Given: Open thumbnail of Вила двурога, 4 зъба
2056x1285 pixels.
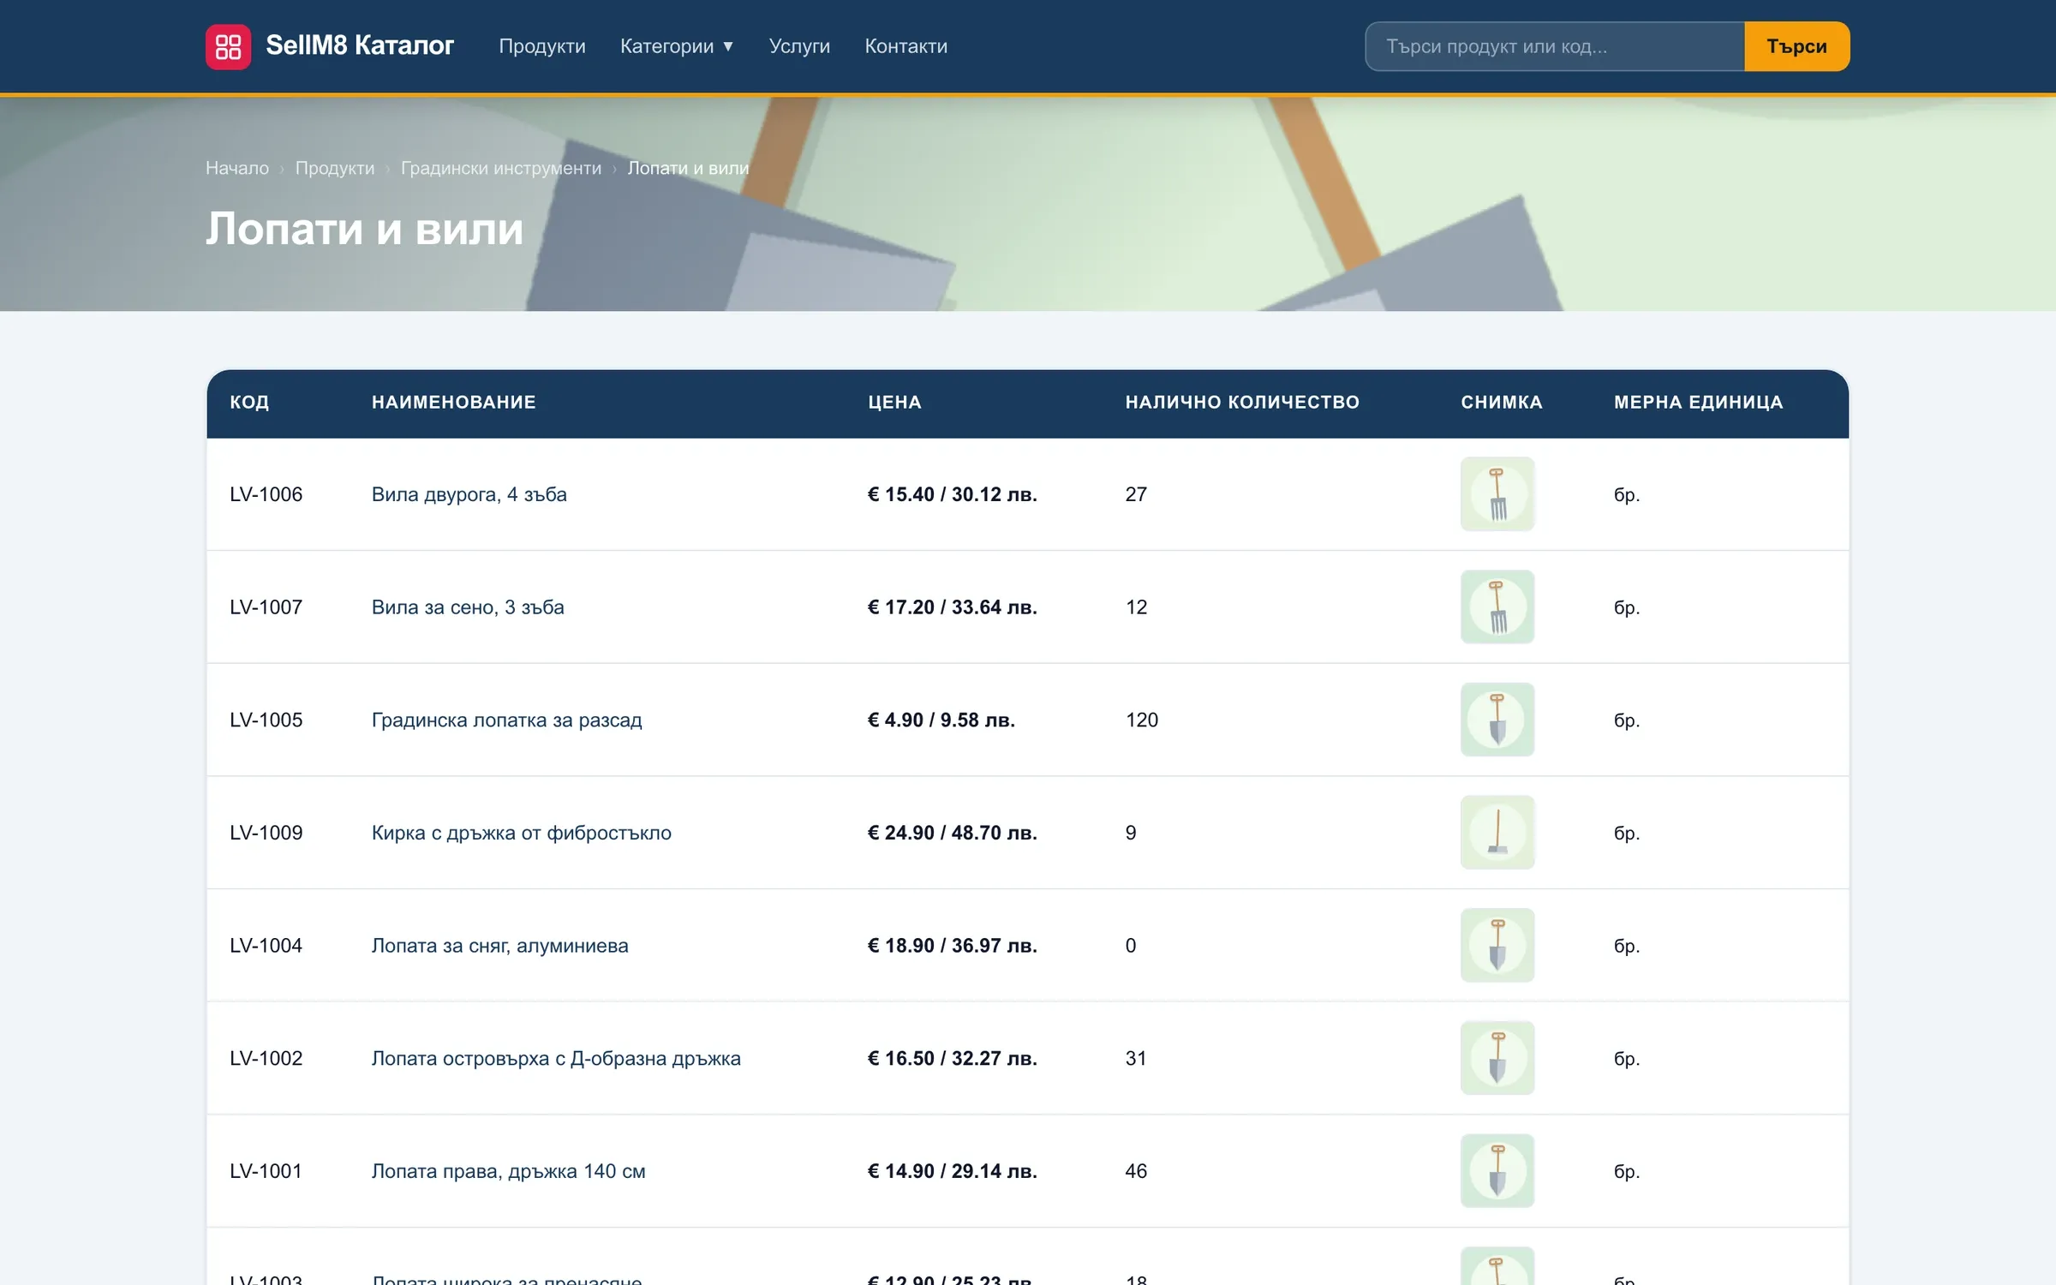Looking at the screenshot, I should click(1497, 494).
